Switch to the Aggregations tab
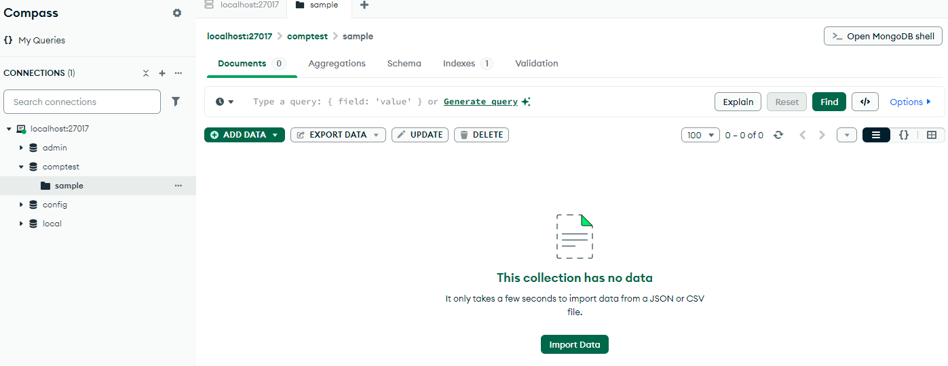The width and height of the screenshot is (948, 366). coord(337,64)
